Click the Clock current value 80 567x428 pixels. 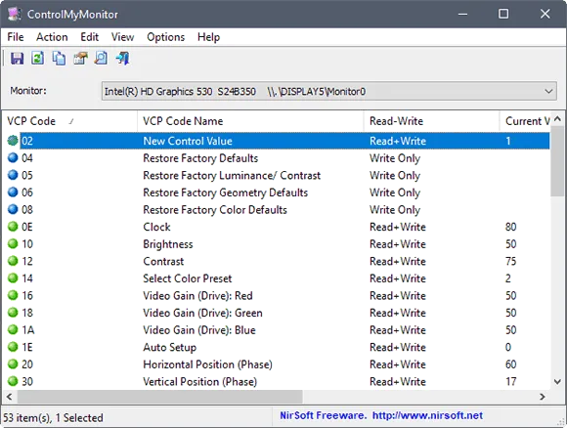click(x=510, y=227)
